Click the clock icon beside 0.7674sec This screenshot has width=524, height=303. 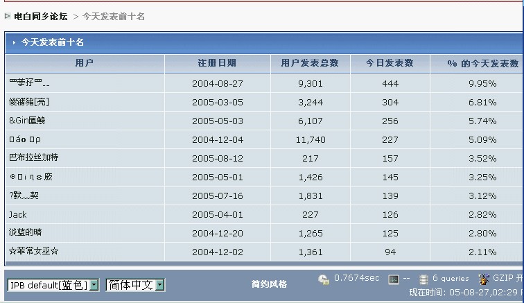click(324, 279)
